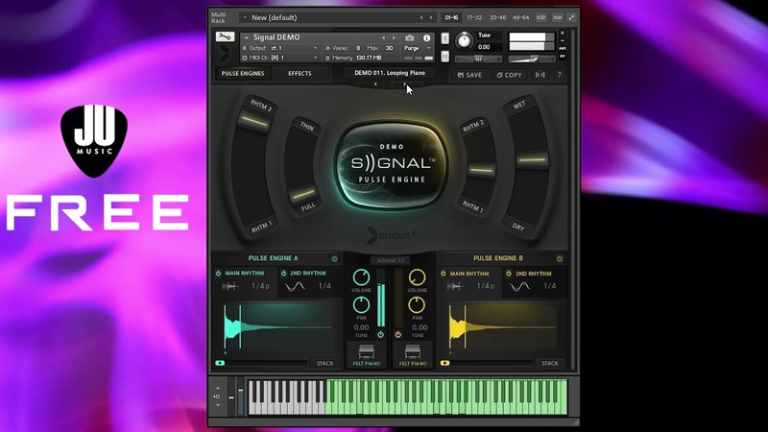Go to next Signal preset with right arrow
The image size is (768, 432).
(404, 84)
